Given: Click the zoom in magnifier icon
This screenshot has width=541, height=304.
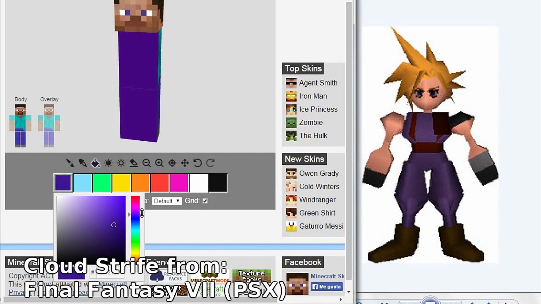Looking at the screenshot, I should 159,163.
